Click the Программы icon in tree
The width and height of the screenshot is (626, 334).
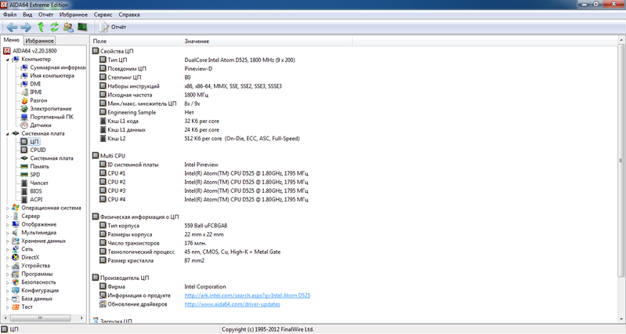pyautogui.click(x=16, y=274)
